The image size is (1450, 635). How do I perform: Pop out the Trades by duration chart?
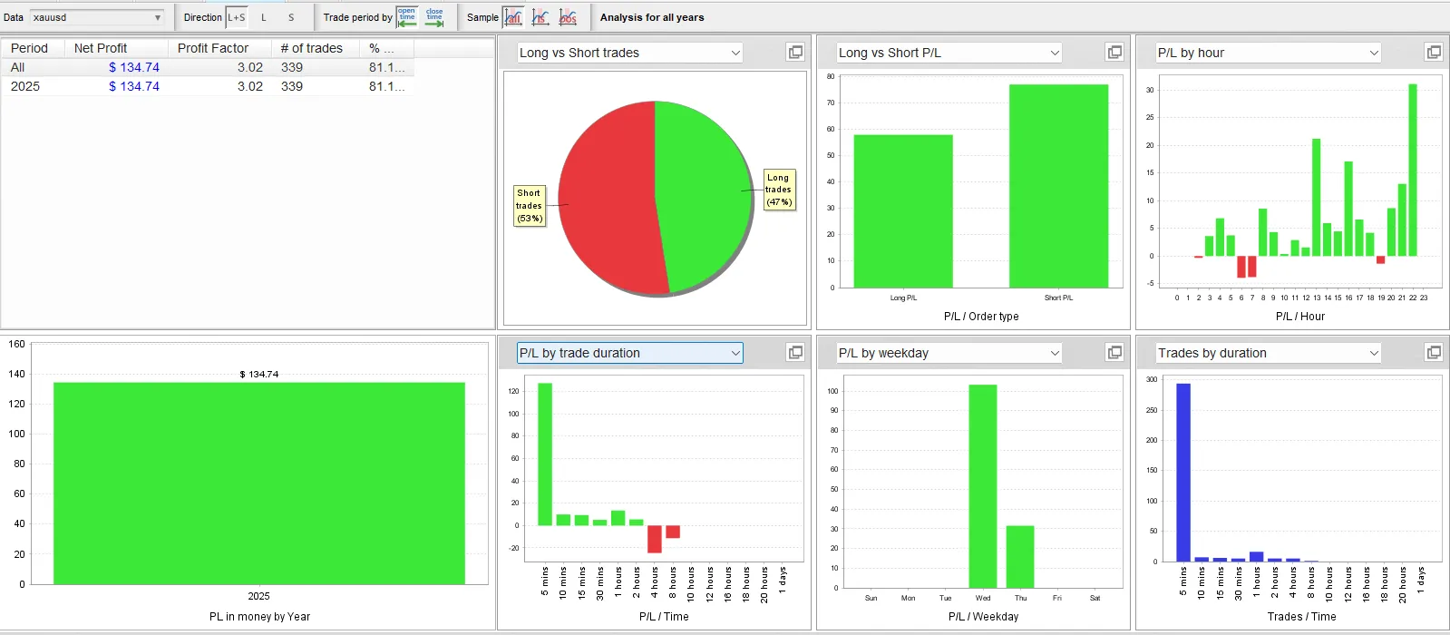[1434, 353]
